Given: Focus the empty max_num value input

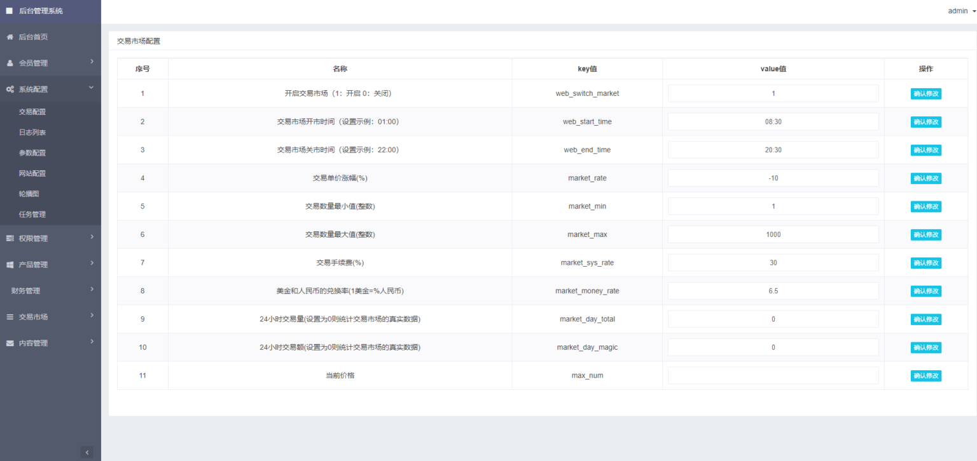Looking at the screenshot, I should point(773,375).
